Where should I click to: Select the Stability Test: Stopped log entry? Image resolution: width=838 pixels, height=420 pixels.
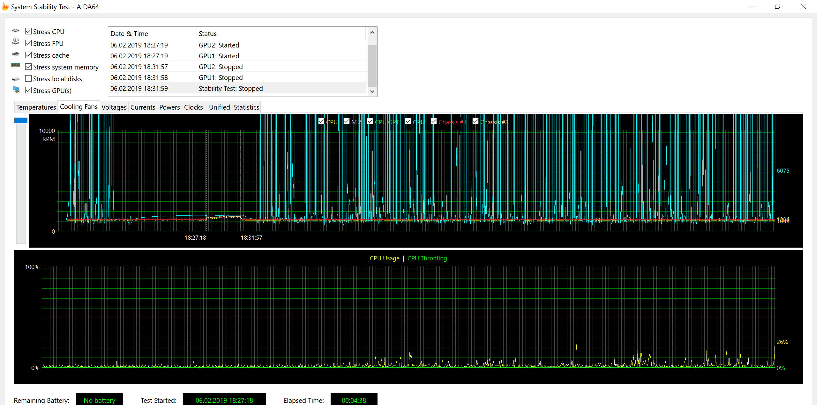237,88
